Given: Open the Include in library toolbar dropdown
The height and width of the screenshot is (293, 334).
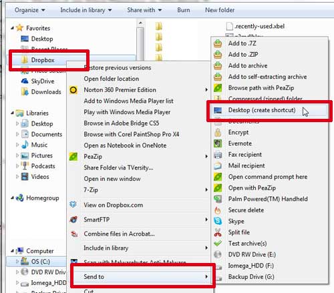Looking at the screenshot, I should click(x=86, y=10).
